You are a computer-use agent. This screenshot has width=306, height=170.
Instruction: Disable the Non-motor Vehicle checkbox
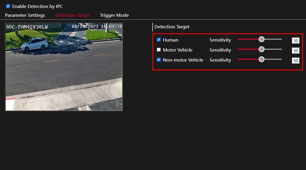(159, 60)
